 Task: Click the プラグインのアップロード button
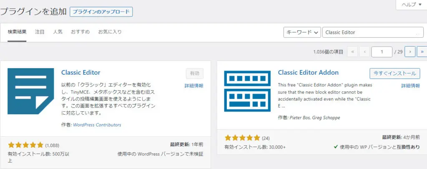(101, 12)
